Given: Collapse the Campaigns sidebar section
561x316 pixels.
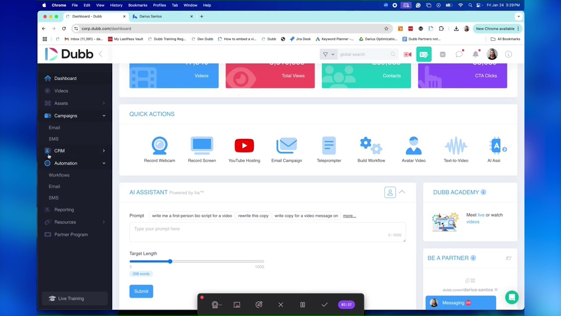Looking at the screenshot, I should [x=104, y=116].
